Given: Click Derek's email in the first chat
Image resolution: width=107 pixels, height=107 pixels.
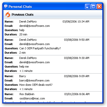Looking at the screenshot, I should 34,26.
